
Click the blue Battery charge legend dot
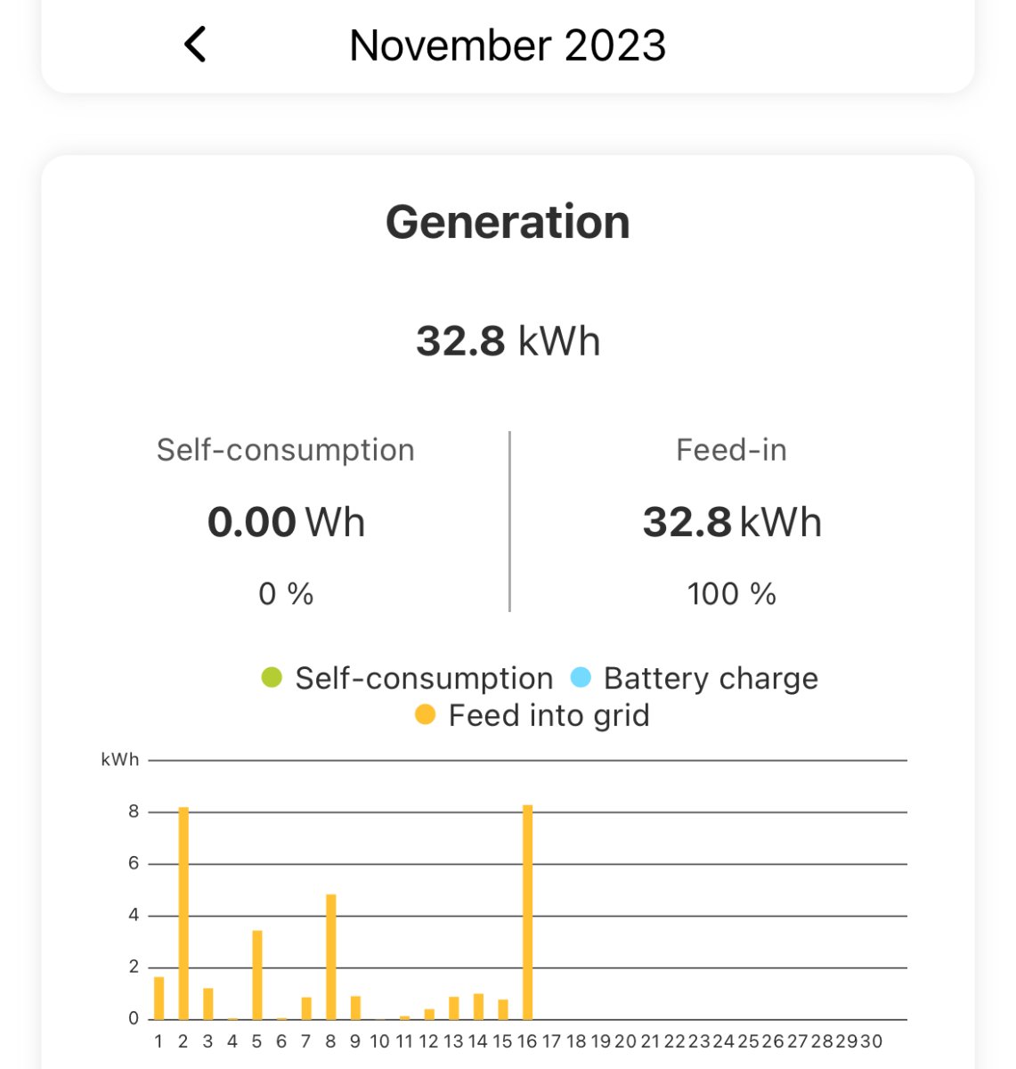581,678
